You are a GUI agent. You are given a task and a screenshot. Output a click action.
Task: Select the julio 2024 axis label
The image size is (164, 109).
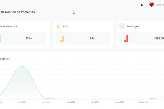click(x=22, y=102)
